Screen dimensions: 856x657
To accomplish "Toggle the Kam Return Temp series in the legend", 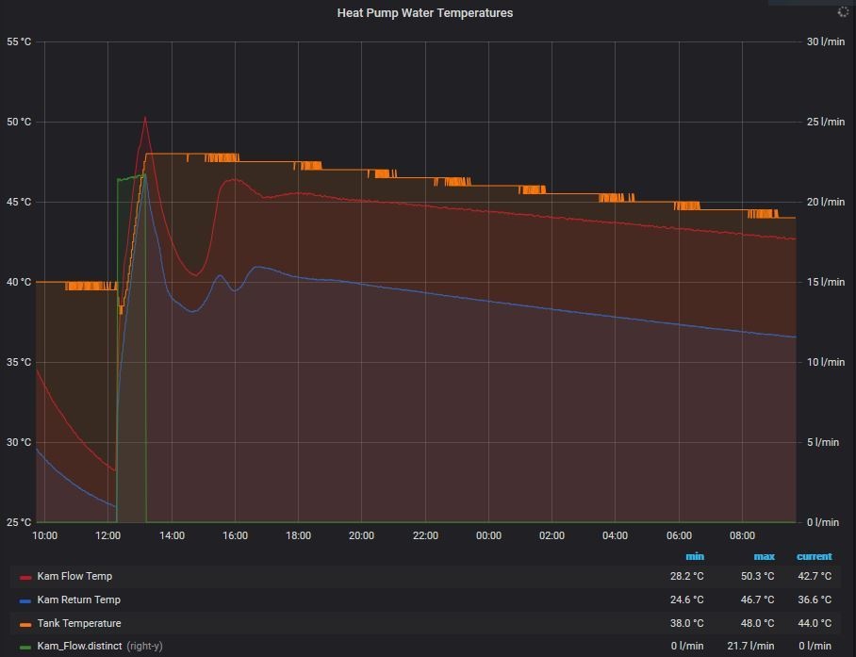I will coord(78,600).
